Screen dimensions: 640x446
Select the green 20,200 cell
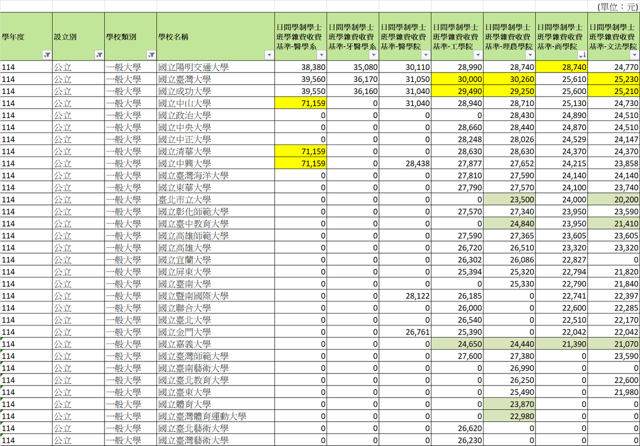click(613, 199)
